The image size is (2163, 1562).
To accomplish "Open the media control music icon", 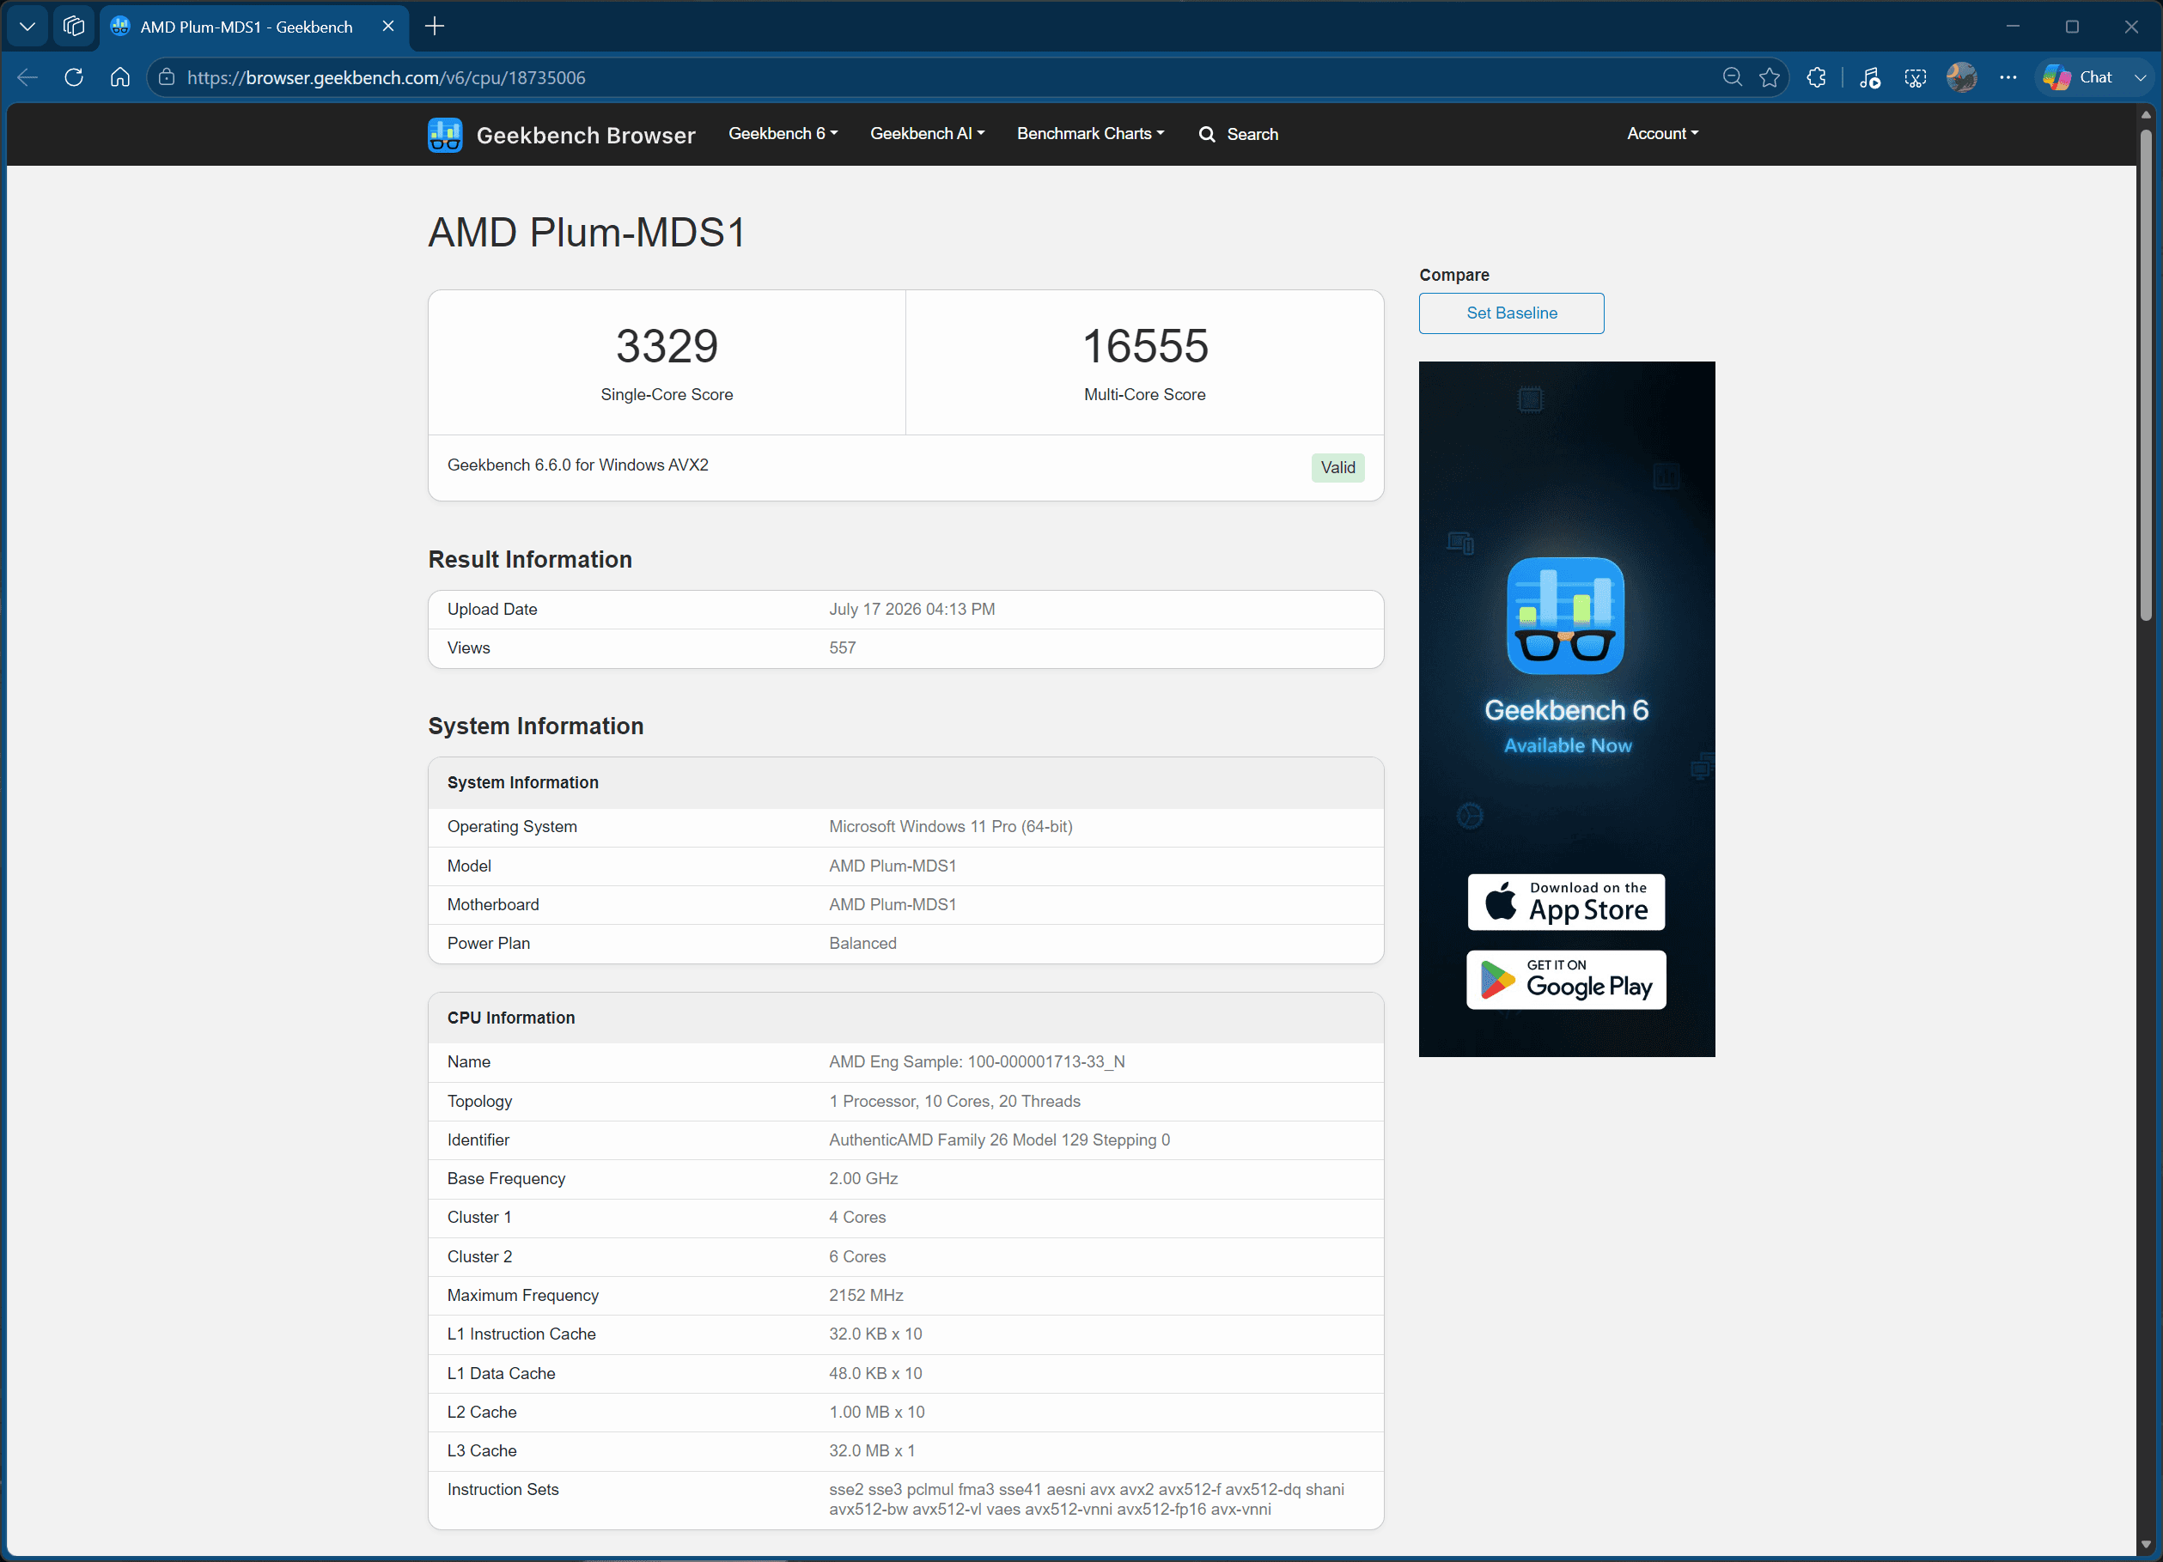I will 1869,77.
